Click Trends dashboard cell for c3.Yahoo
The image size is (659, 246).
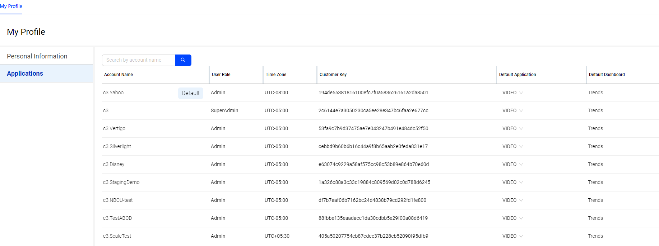(x=595, y=93)
